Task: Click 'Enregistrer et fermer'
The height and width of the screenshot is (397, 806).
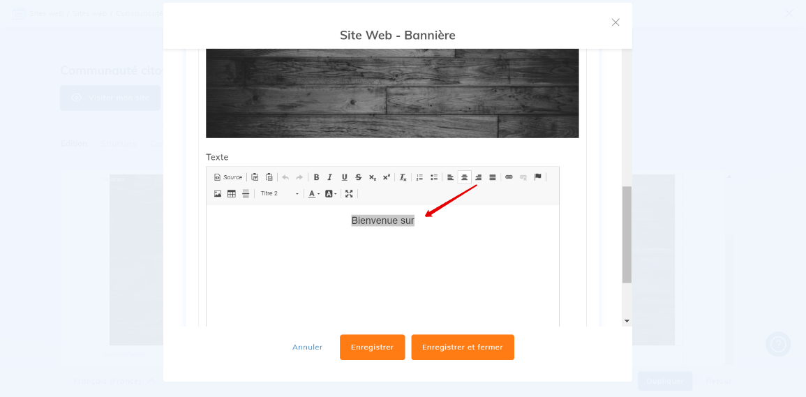Action: 462,347
